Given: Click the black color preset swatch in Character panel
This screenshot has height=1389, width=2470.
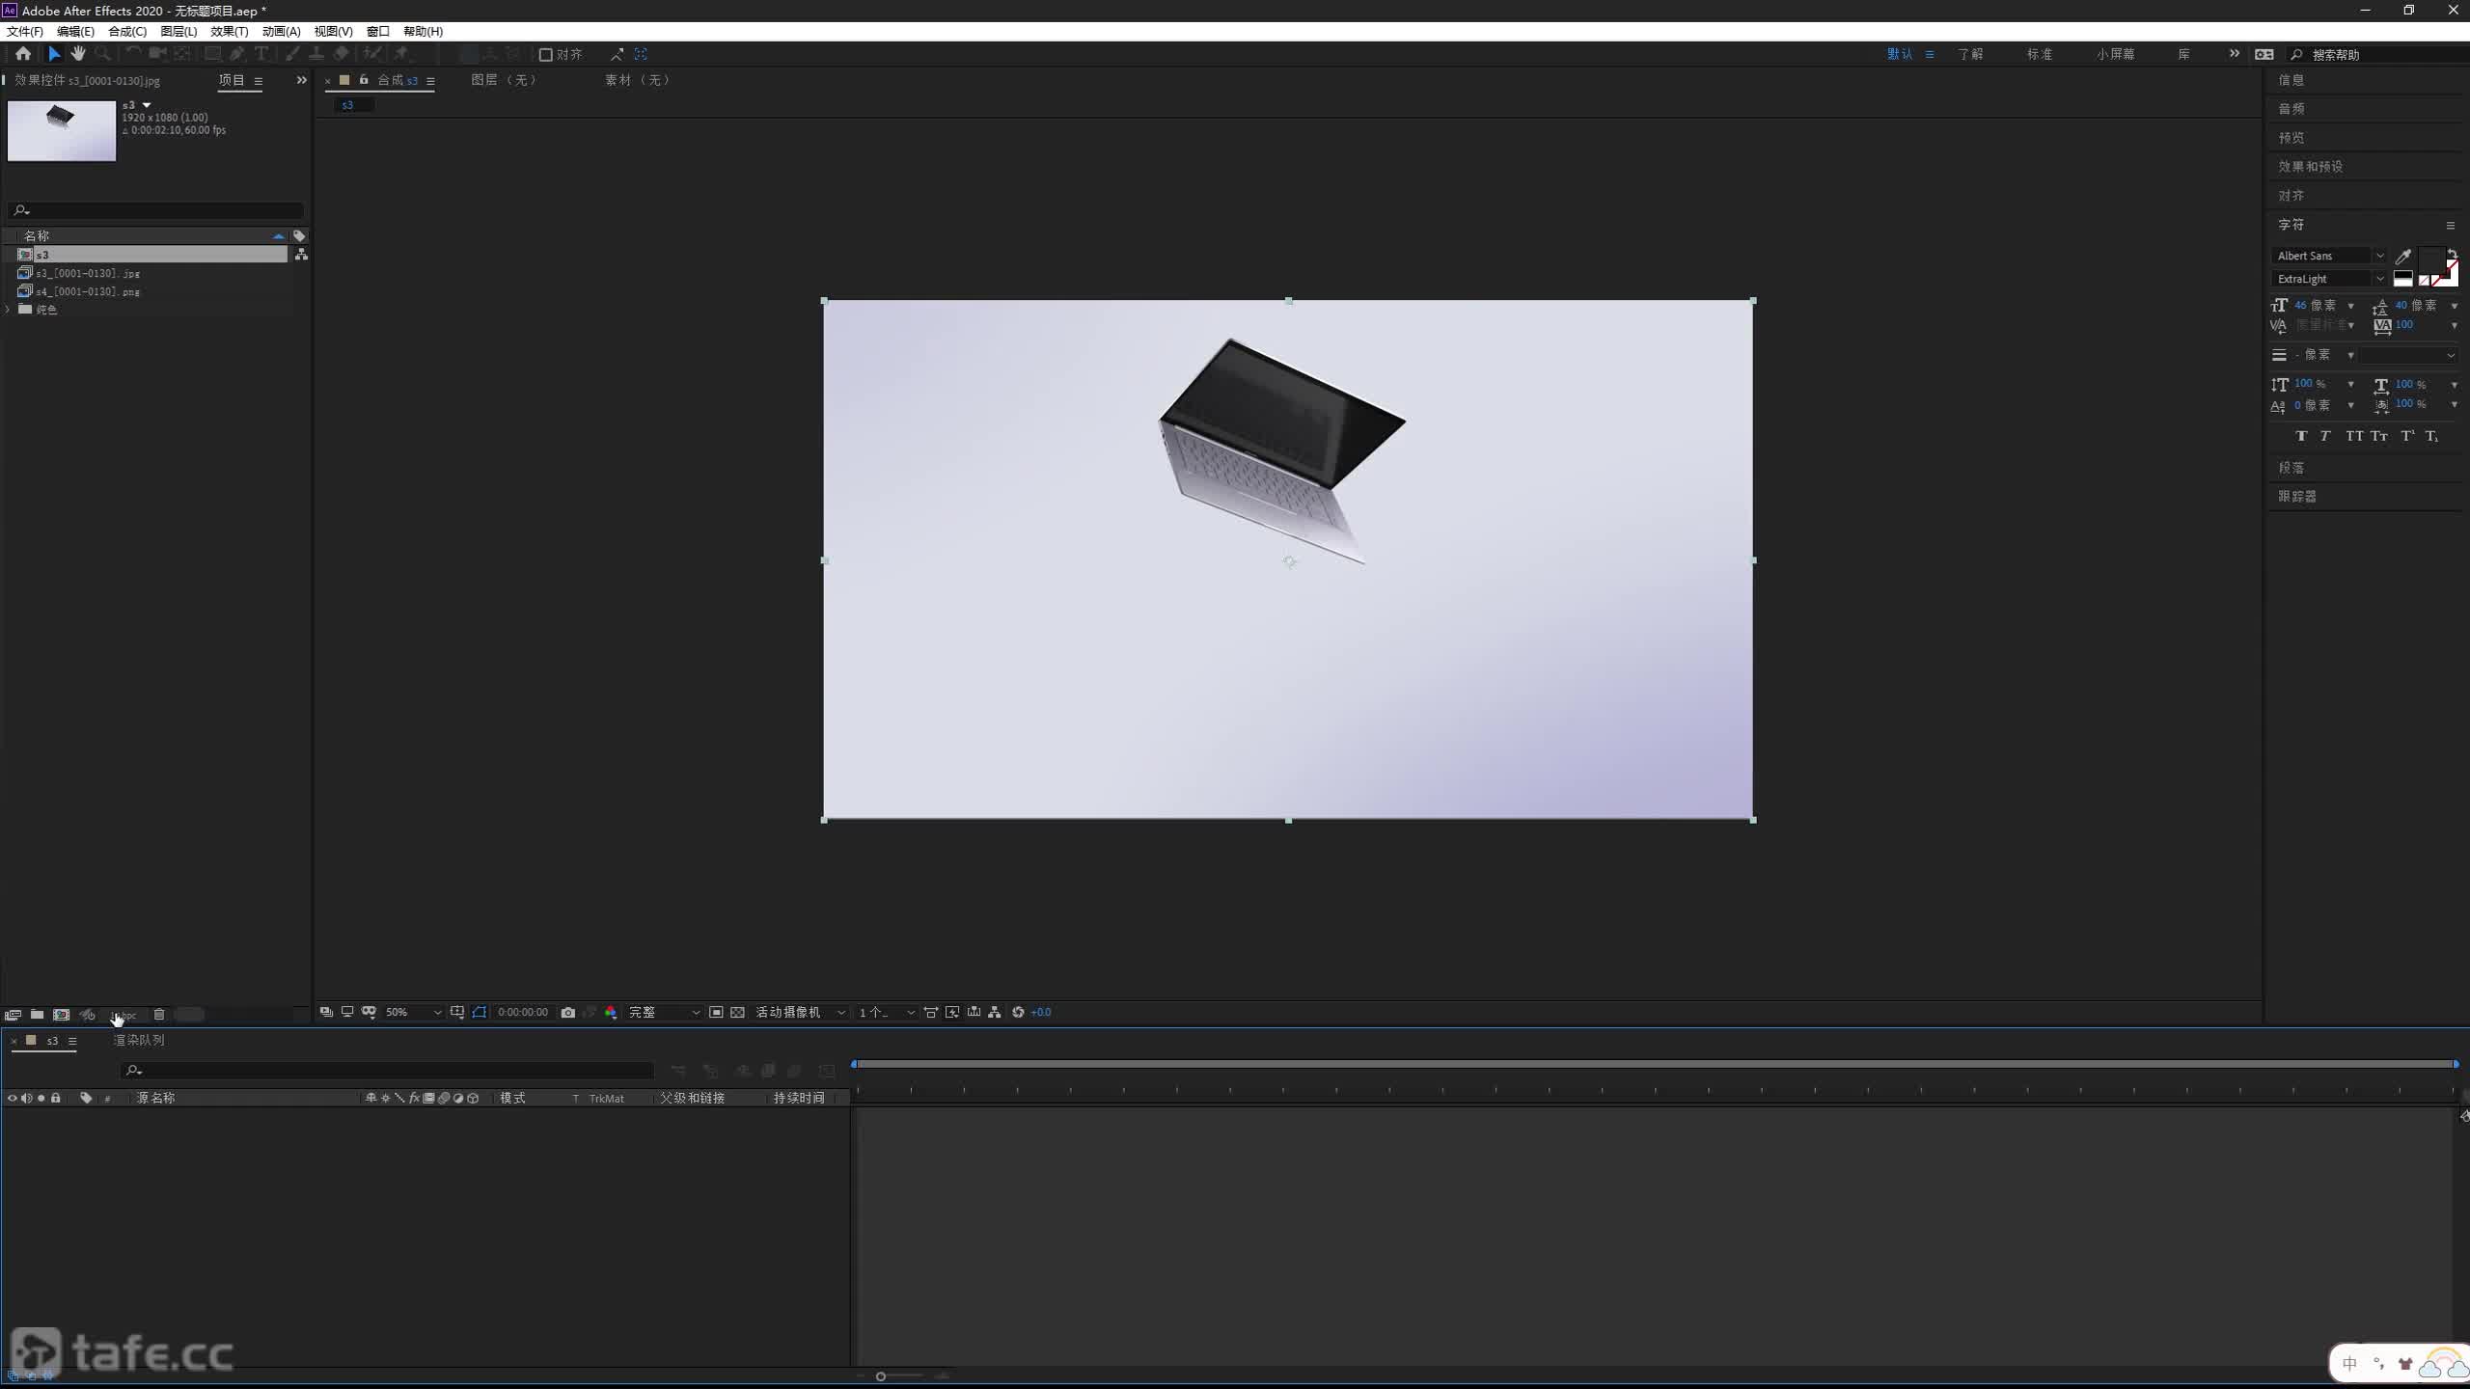Looking at the screenshot, I should click(2402, 274).
